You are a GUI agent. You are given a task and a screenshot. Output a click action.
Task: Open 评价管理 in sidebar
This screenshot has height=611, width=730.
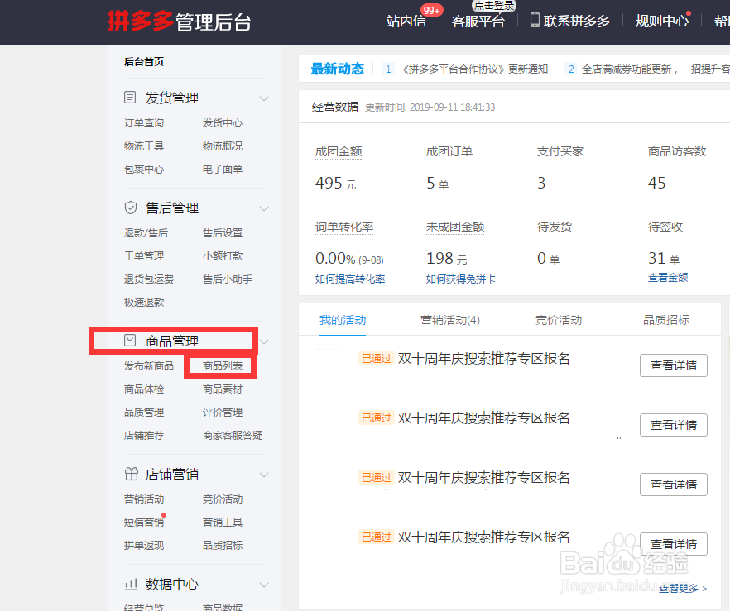[x=223, y=413]
